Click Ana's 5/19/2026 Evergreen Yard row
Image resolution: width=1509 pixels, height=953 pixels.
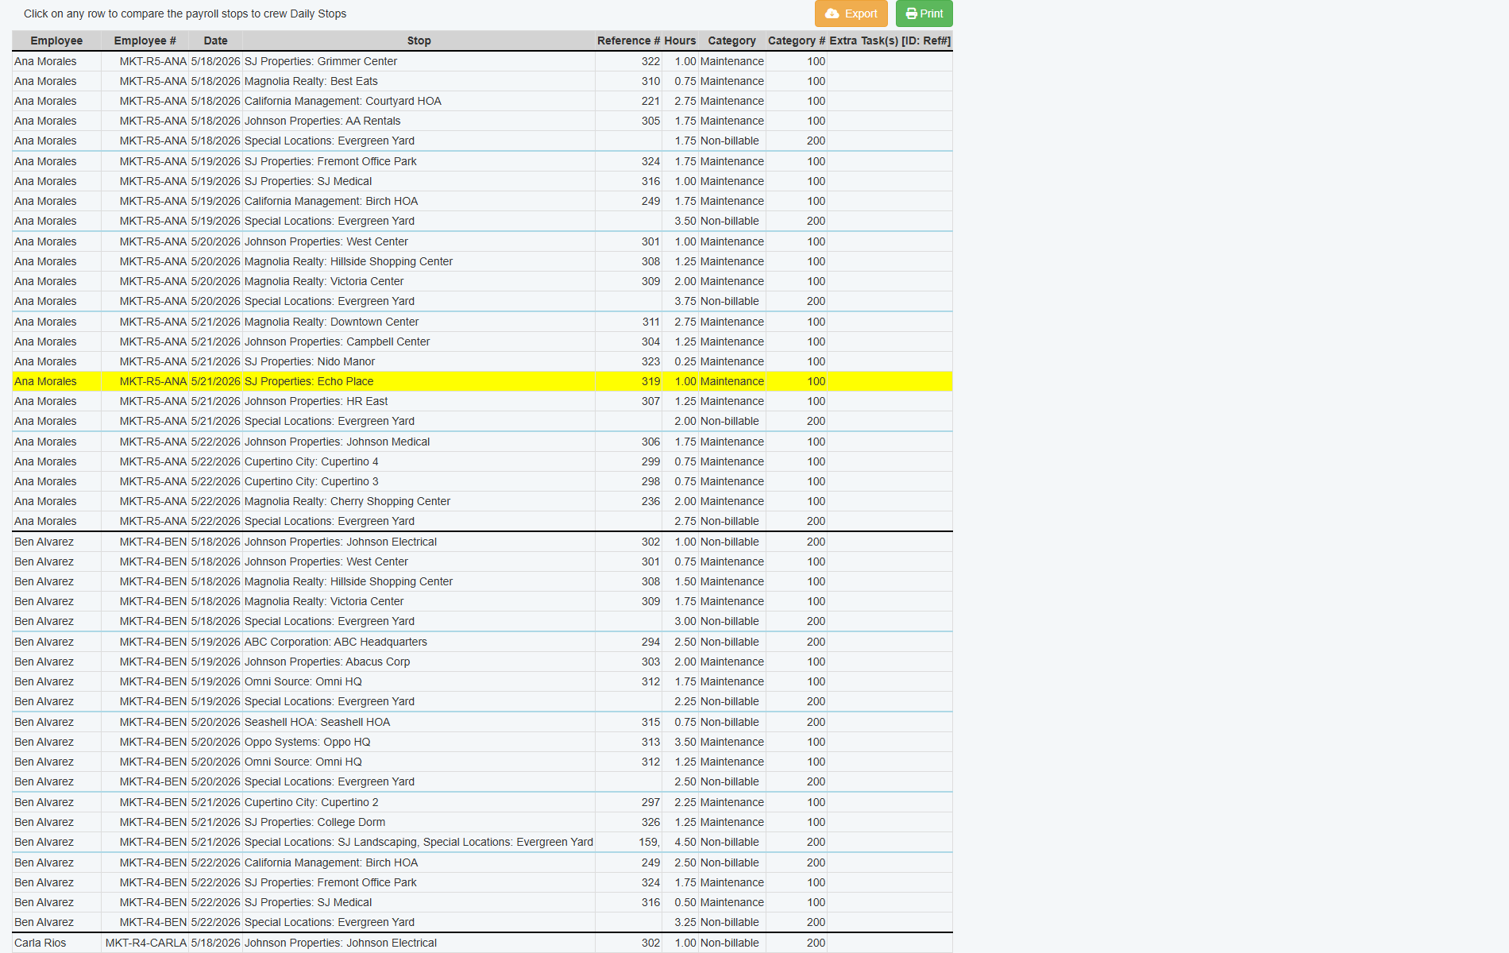[482, 221]
